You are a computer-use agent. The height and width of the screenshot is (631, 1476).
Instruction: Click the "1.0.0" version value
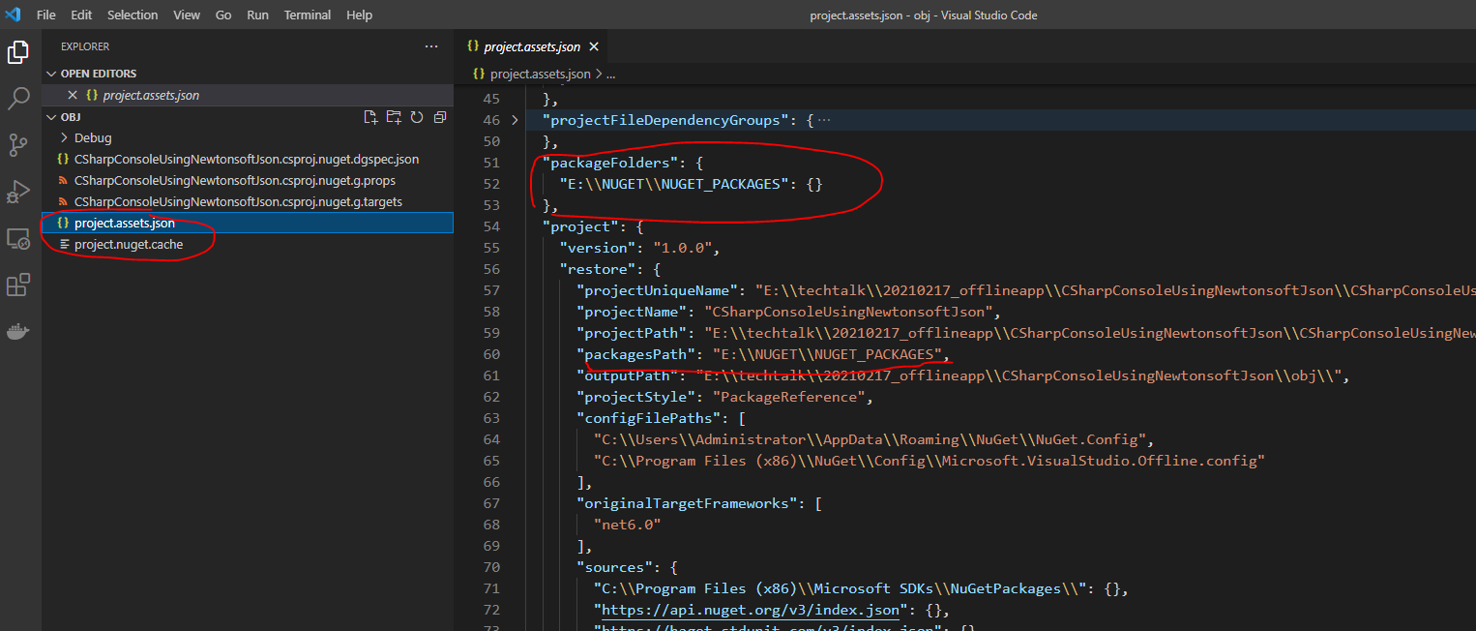coord(685,248)
